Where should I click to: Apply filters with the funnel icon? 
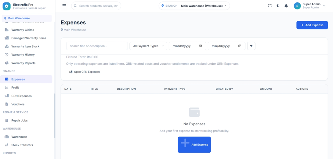(251, 46)
